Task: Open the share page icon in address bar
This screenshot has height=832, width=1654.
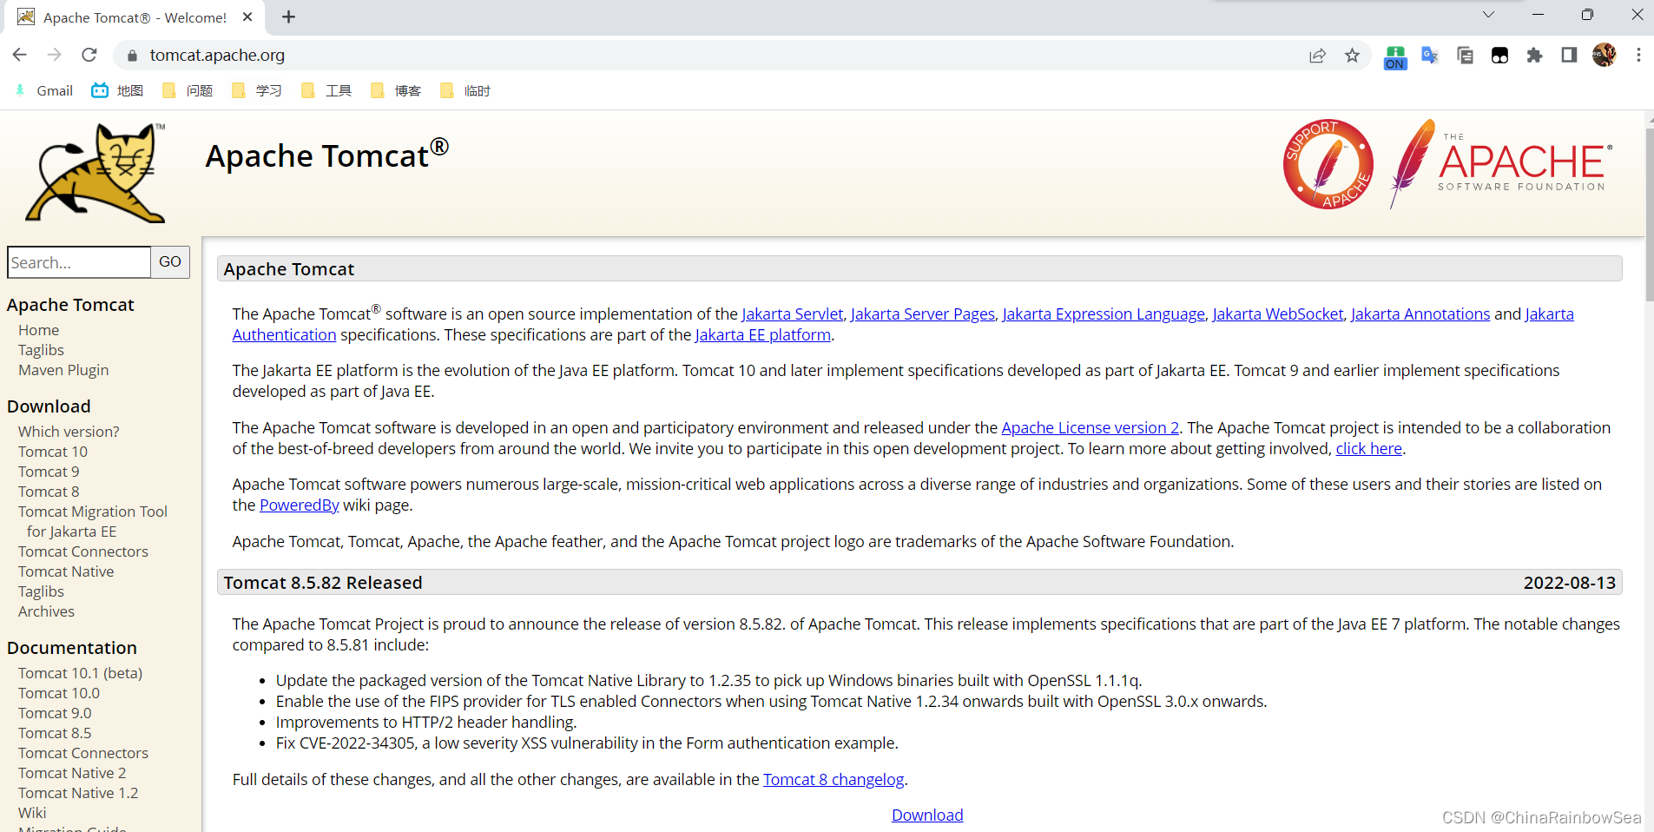Action: (1317, 56)
